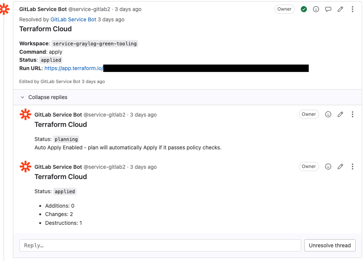Screen dimensions: 364x261
Task: Click the Owner badge on top comment
Action: 284,9
